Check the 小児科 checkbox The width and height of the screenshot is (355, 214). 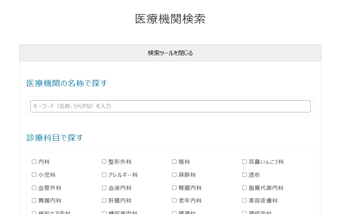pyautogui.click(x=34, y=175)
